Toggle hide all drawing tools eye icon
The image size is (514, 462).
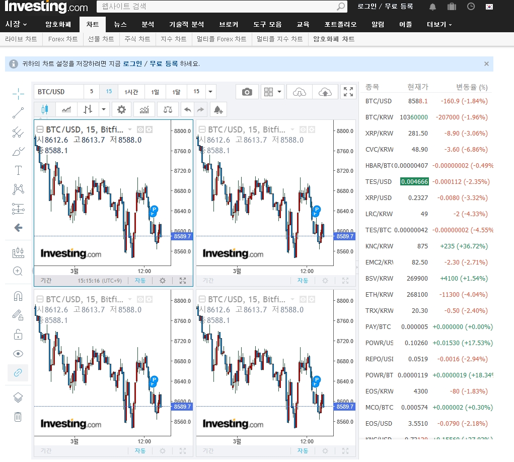click(18, 354)
